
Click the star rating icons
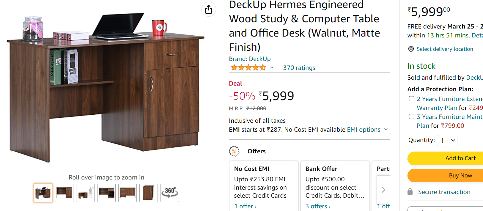pos(248,68)
